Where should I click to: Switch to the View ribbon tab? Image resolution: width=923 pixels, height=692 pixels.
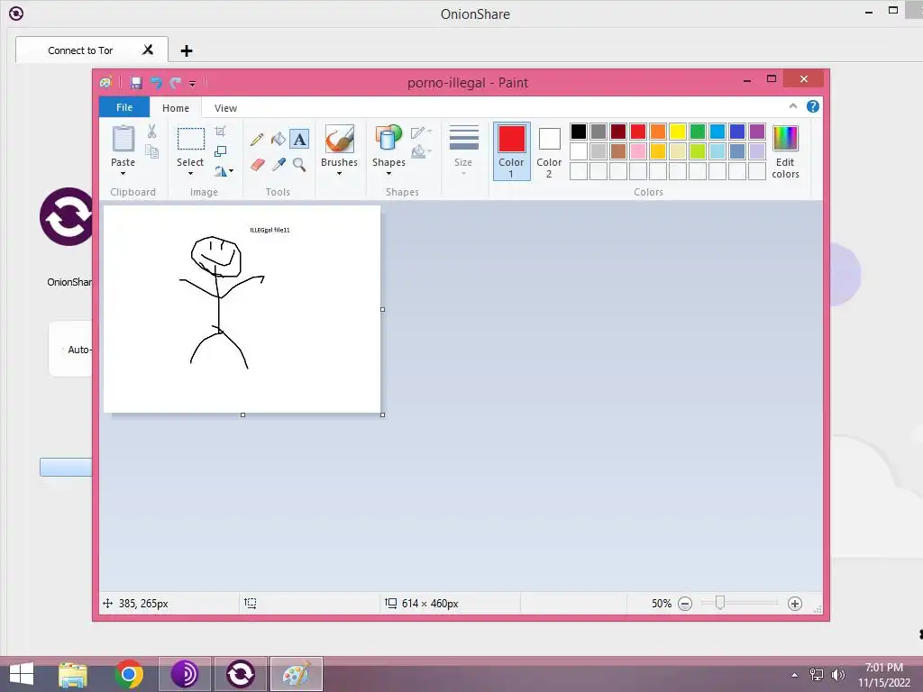pos(225,108)
